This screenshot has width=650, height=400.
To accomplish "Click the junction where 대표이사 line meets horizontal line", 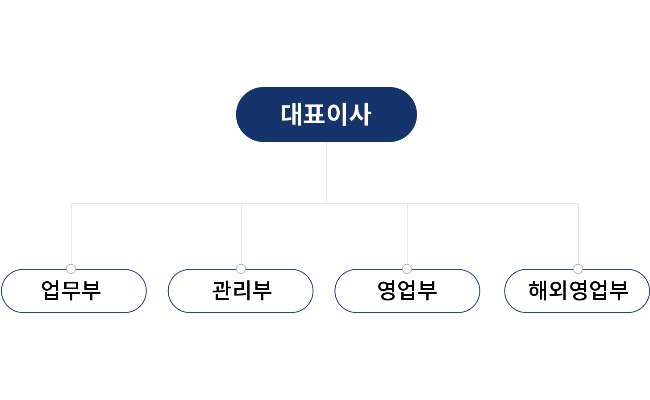I will click(326, 204).
